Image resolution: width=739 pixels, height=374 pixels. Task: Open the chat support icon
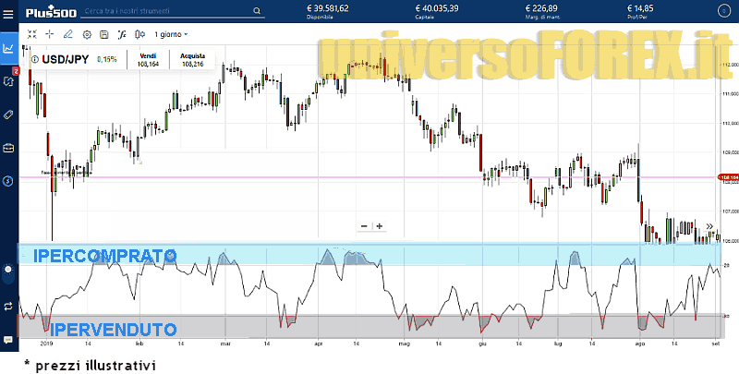[x=8, y=340]
